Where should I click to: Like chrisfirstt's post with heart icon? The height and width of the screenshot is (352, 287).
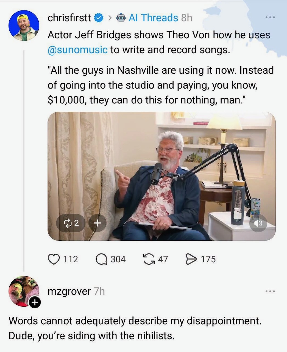point(54,259)
